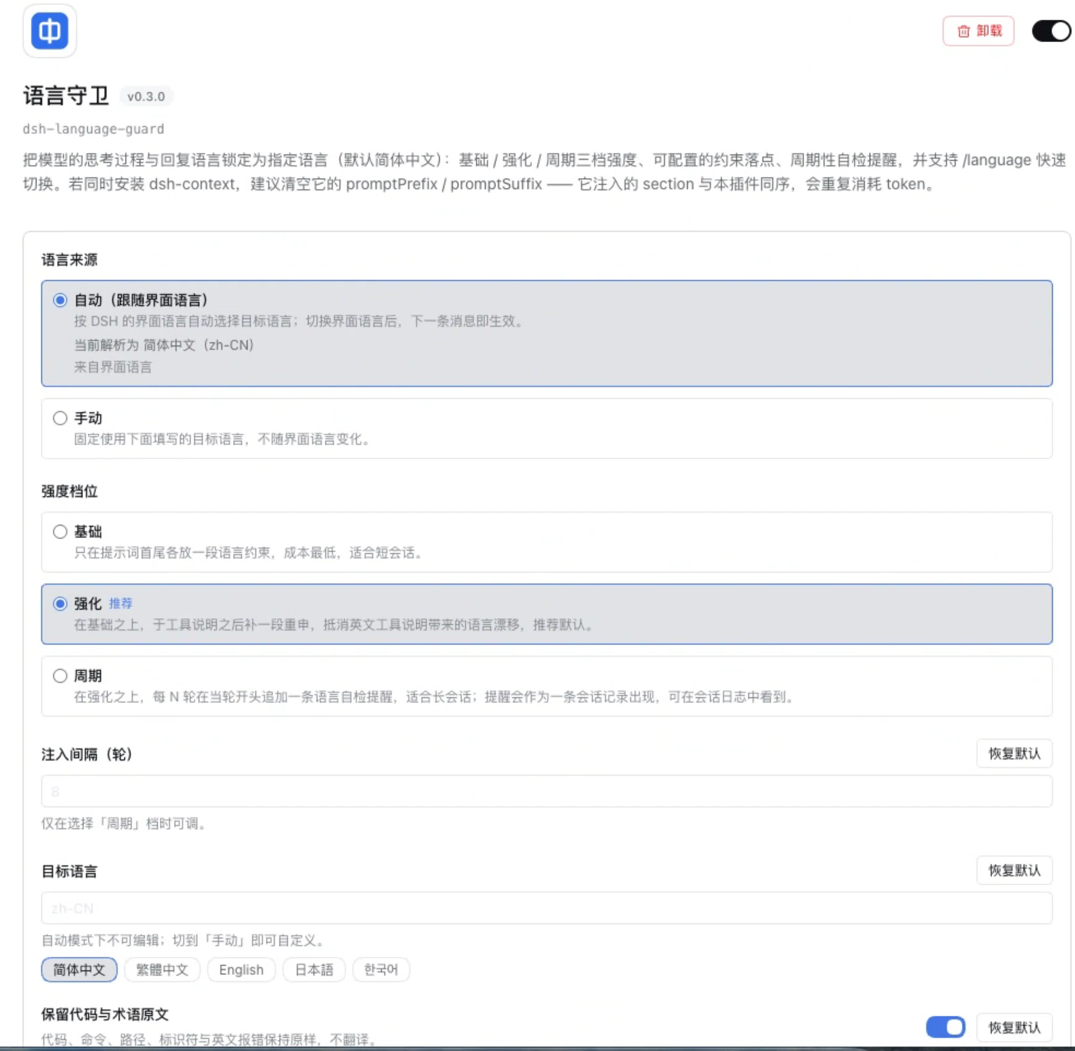
Task: Toggle the plugin enable switch at top right
Action: pyautogui.click(x=1051, y=31)
